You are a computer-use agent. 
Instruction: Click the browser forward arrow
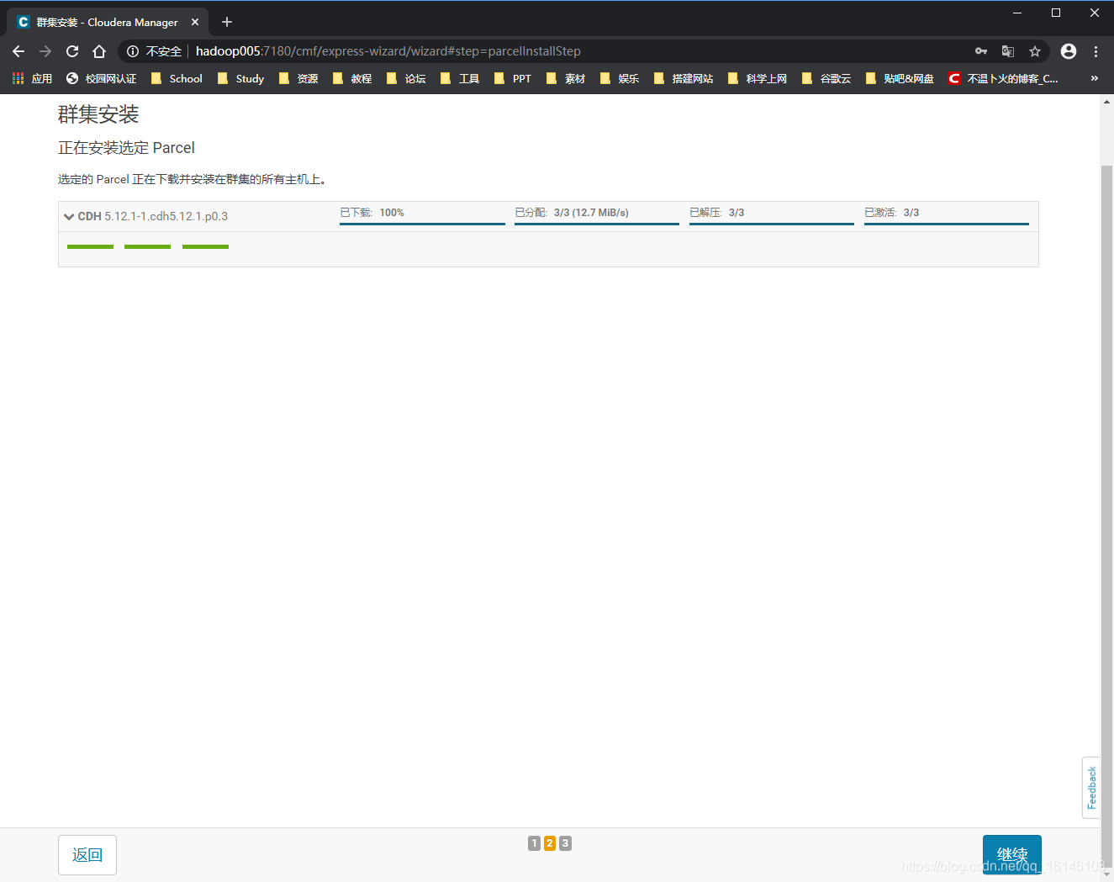[45, 51]
